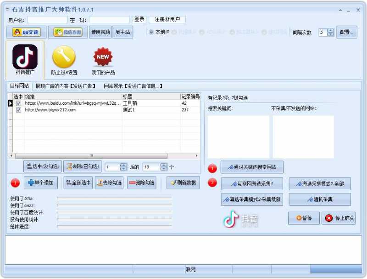Increase the 后的 value using its spinner
The image size is (367, 279).
[x=164, y=165]
